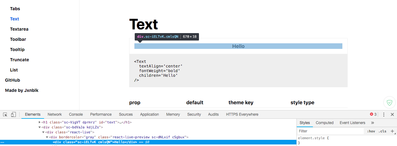Screen dimensions: 397x146
Task: Switch to the Elements tab
Action: pyautogui.click(x=33, y=114)
